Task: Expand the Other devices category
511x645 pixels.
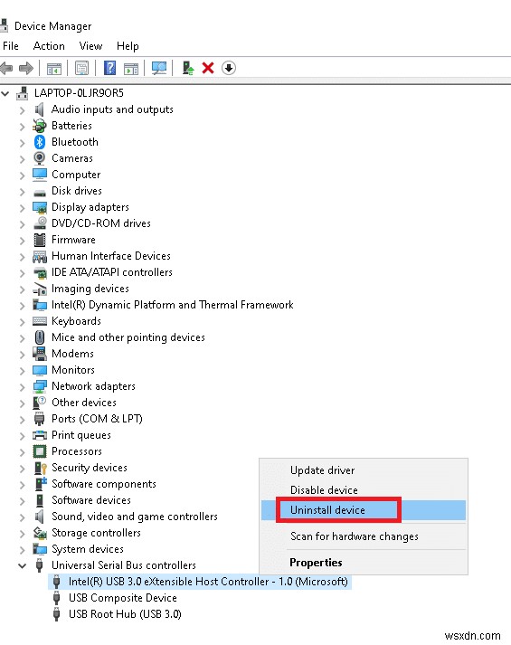Action: coord(23,403)
